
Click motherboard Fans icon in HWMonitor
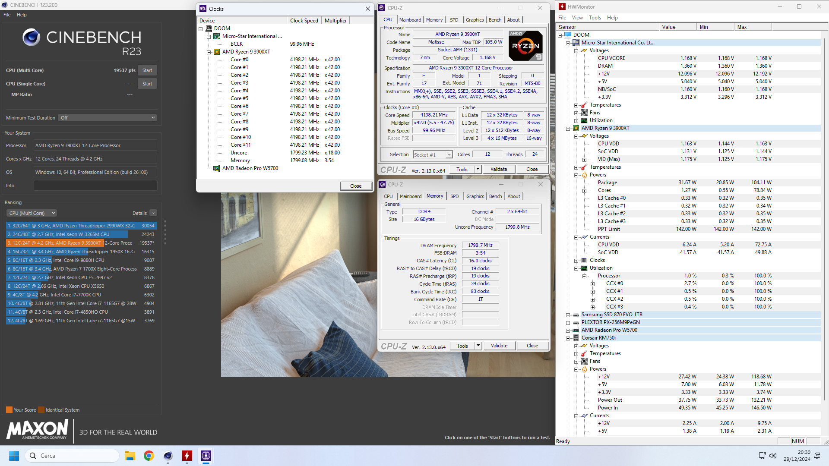(x=584, y=113)
